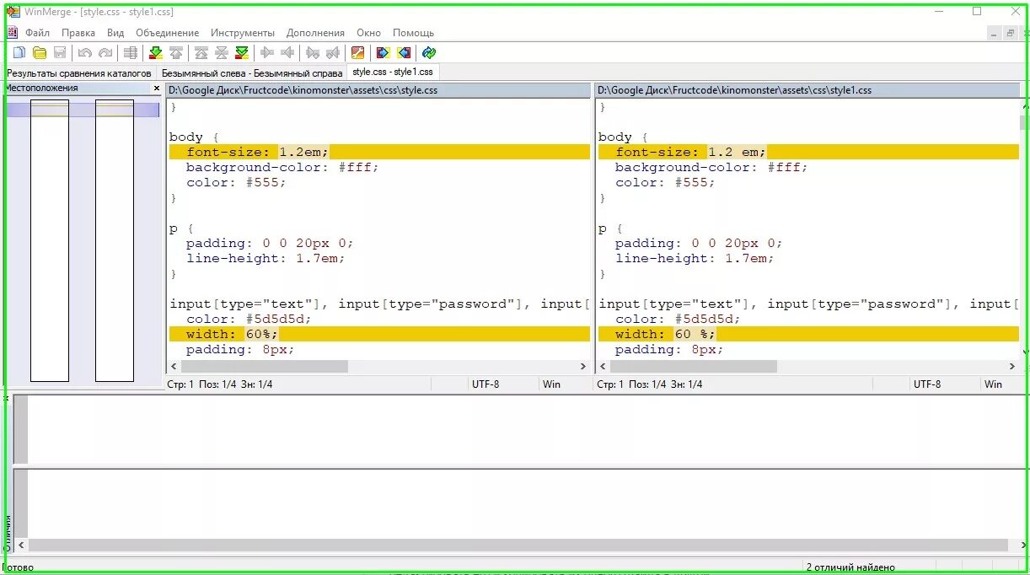Click Copy left and advance icon
Viewport: 1030px width, 575px height.
pyautogui.click(x=333, y=53)
